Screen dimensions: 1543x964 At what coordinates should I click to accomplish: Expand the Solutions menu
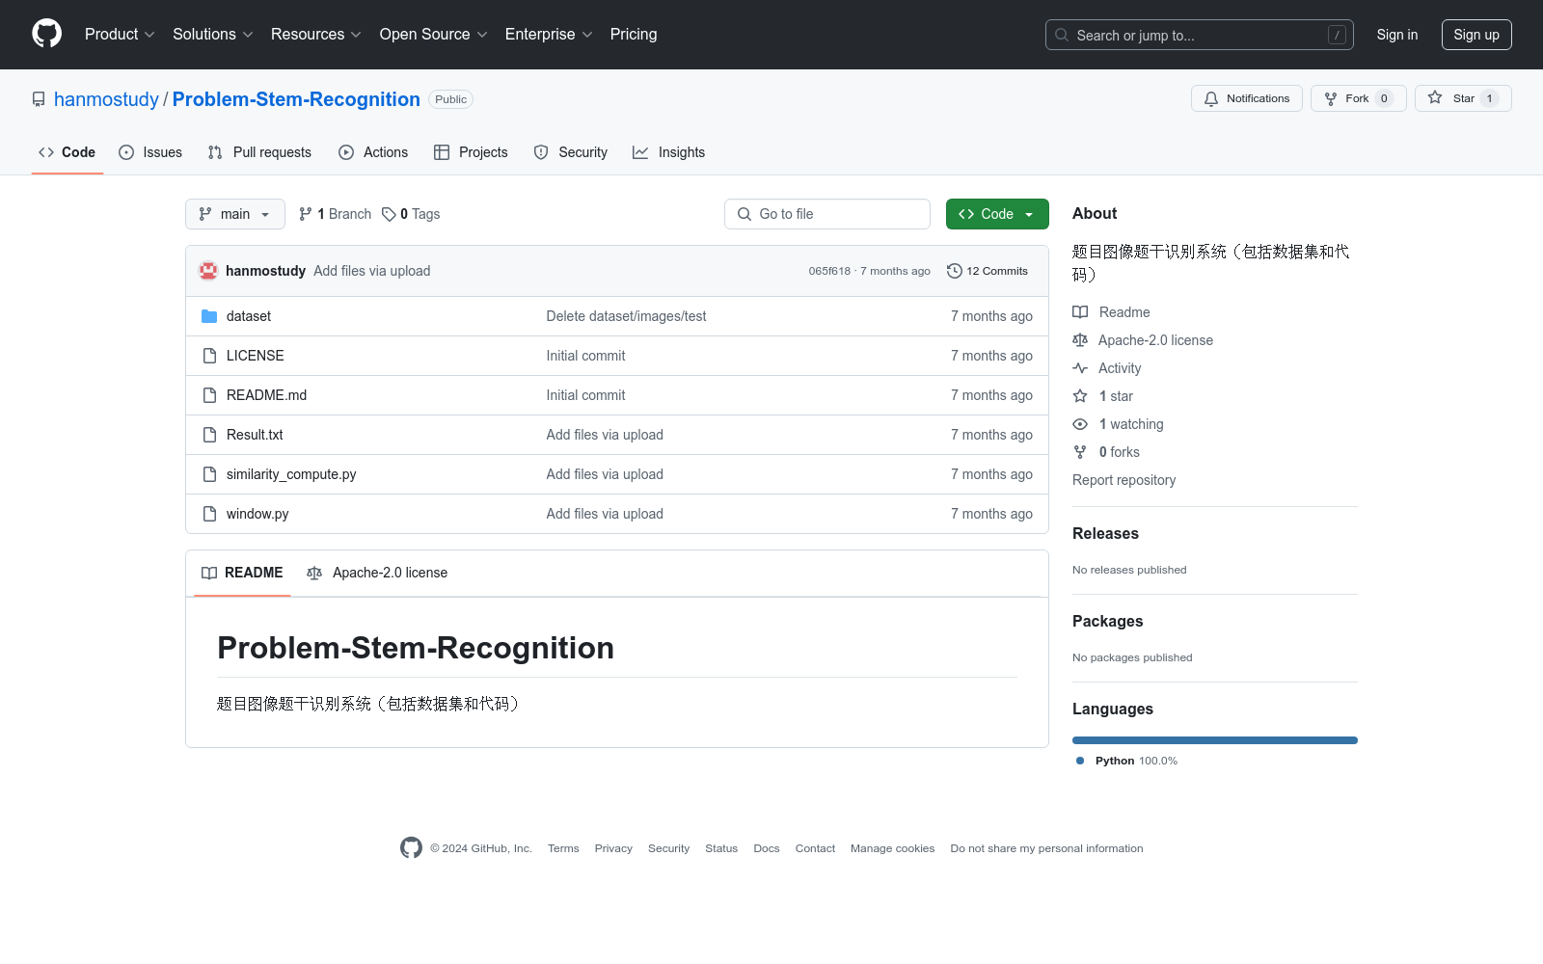(x=213, y=35)
